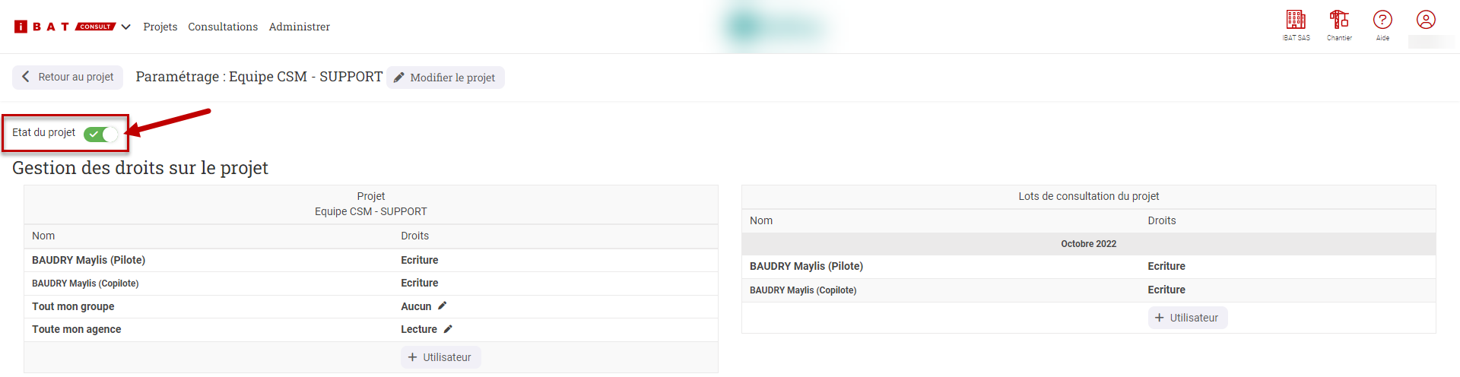Viewport: 1460px width, 377px height.
Task: Click the Paramétrage page title
Action: [259, 77]
